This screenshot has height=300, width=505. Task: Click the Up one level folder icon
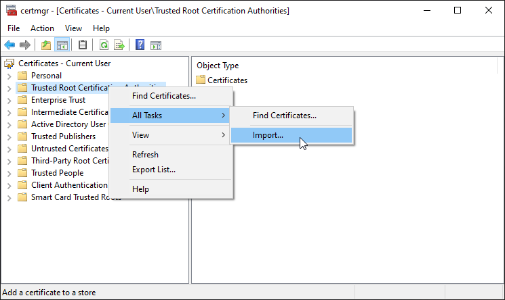pyautogui.click(x=46, y=45)
